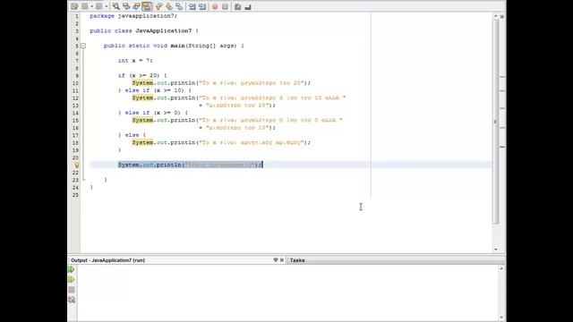
Task: Re-run the application green arrows icon
Action: 72,269
